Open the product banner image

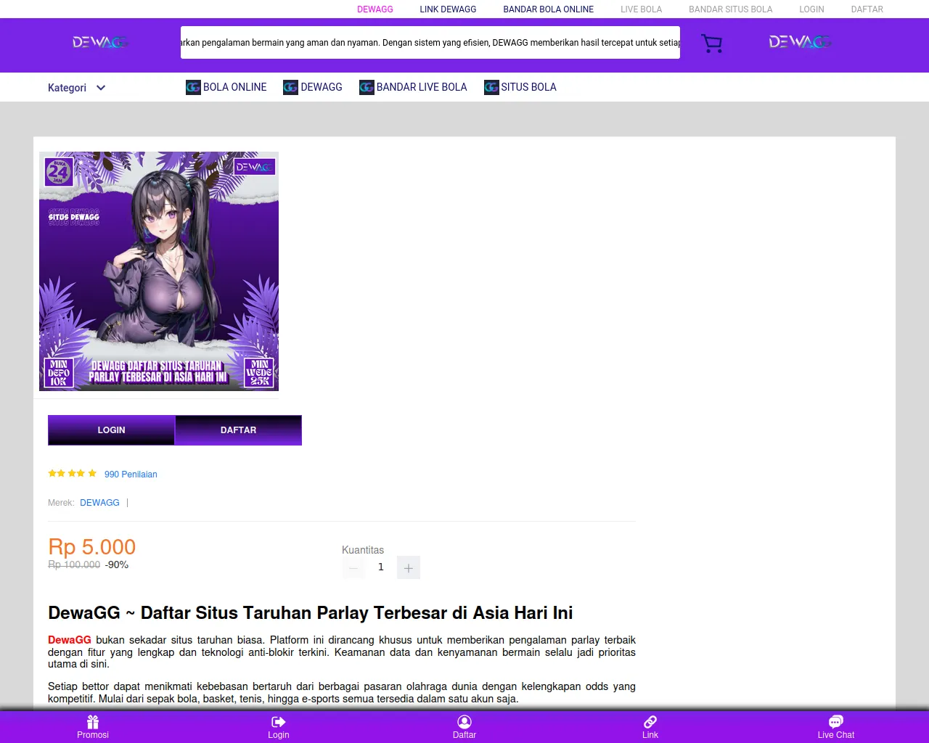tap(159, 271)
